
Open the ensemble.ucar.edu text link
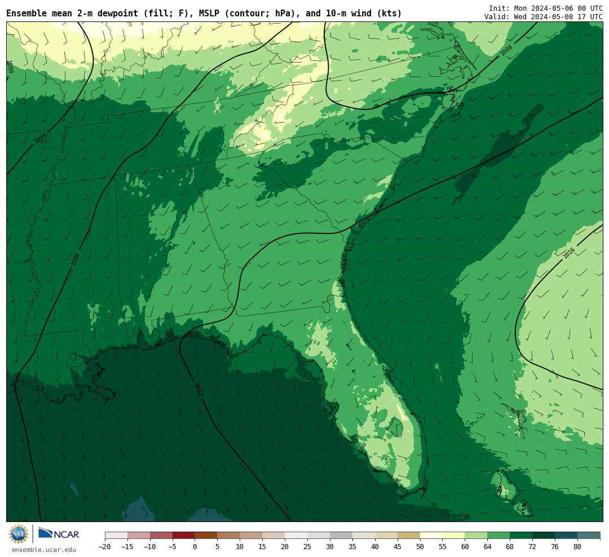(44, 550)
